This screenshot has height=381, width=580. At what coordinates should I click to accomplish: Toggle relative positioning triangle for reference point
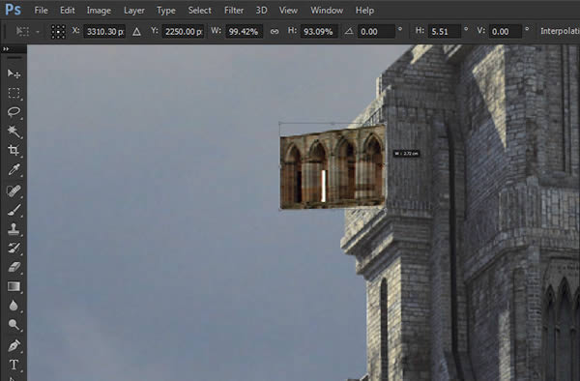[x=136, y=32]
